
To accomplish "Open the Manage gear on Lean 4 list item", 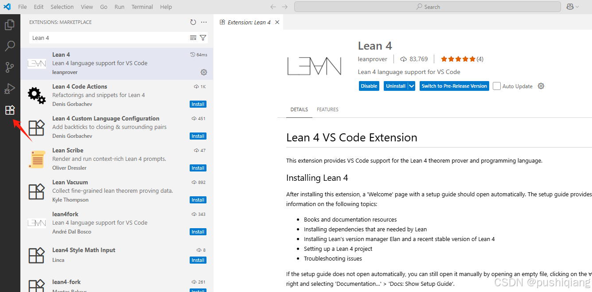I will [203, 72].
